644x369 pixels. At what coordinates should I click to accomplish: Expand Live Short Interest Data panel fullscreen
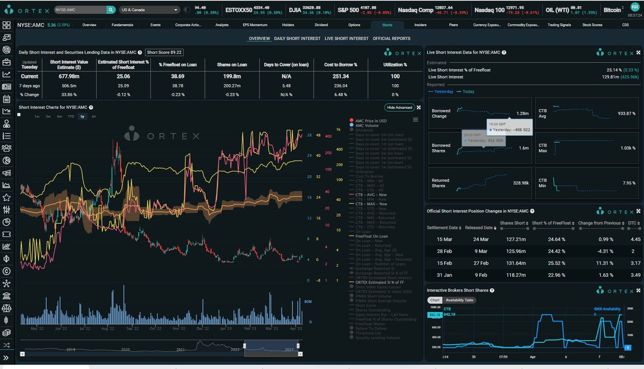click(638, 53)
